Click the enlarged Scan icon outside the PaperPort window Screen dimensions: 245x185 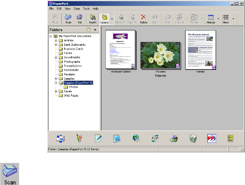click(10, 174)
